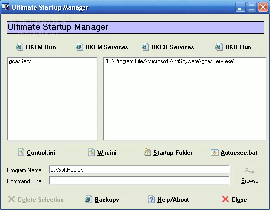Open the HKLM Run entries
This screenshot has height=210, width=270.
[41, 47]
